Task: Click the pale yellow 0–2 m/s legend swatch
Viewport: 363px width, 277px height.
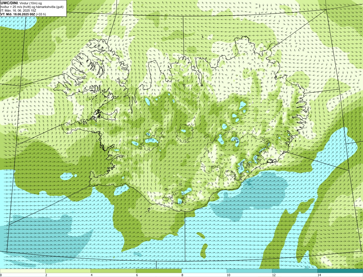Action: tap(23, 271)
